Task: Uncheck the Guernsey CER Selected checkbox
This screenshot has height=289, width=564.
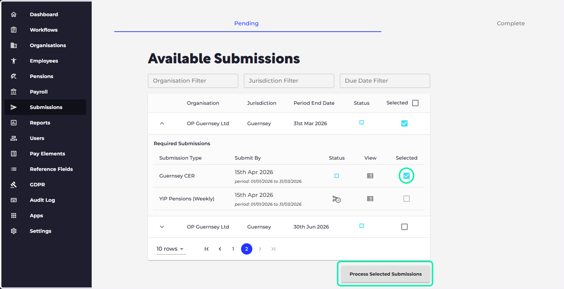Action: pyautogui.click(x=407, y=176)
